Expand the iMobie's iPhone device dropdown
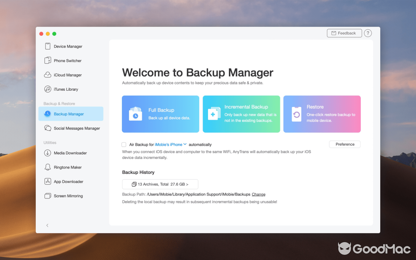This screenshot has width=416, height=260. click(185, 144)
